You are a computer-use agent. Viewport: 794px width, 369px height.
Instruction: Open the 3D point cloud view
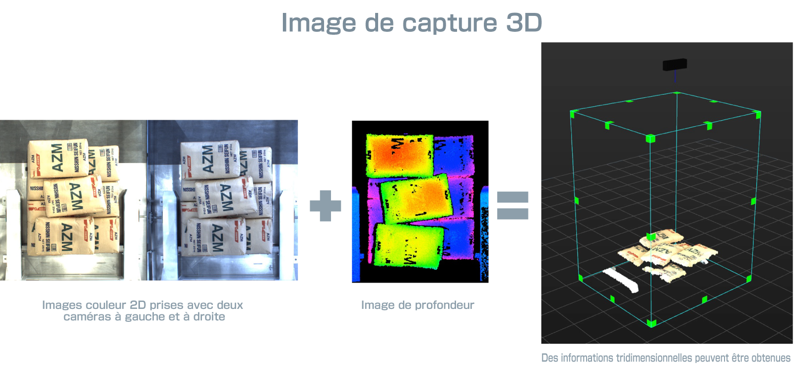pos(667,193)
